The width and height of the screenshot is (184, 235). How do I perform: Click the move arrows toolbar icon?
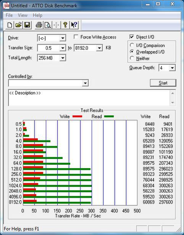pyautogui.click(x=56, y=25)
